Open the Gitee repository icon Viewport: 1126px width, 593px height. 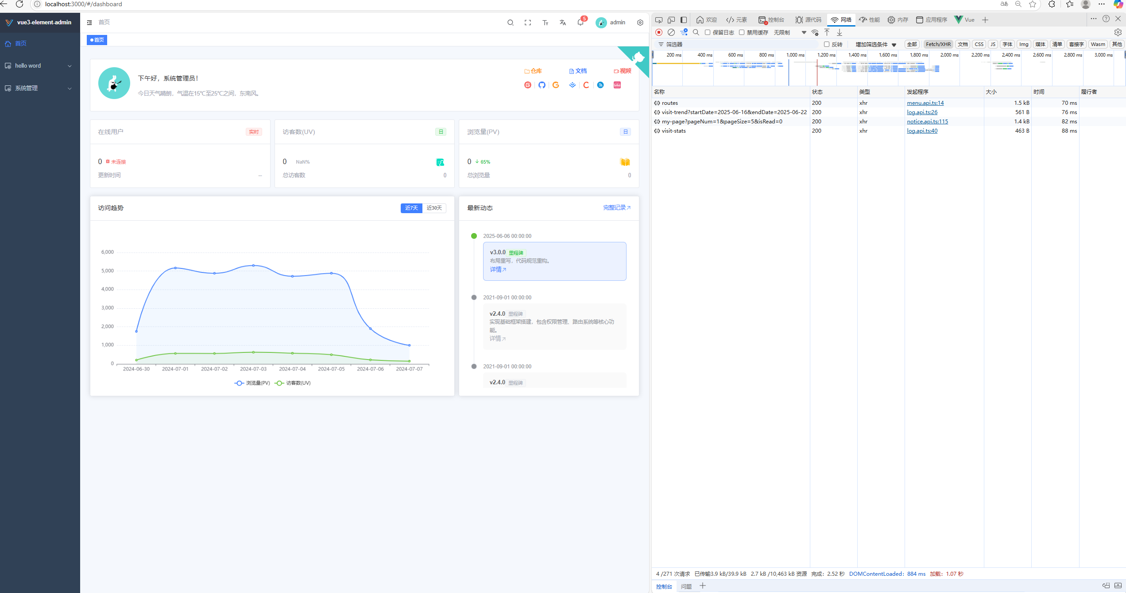(527, 85)
